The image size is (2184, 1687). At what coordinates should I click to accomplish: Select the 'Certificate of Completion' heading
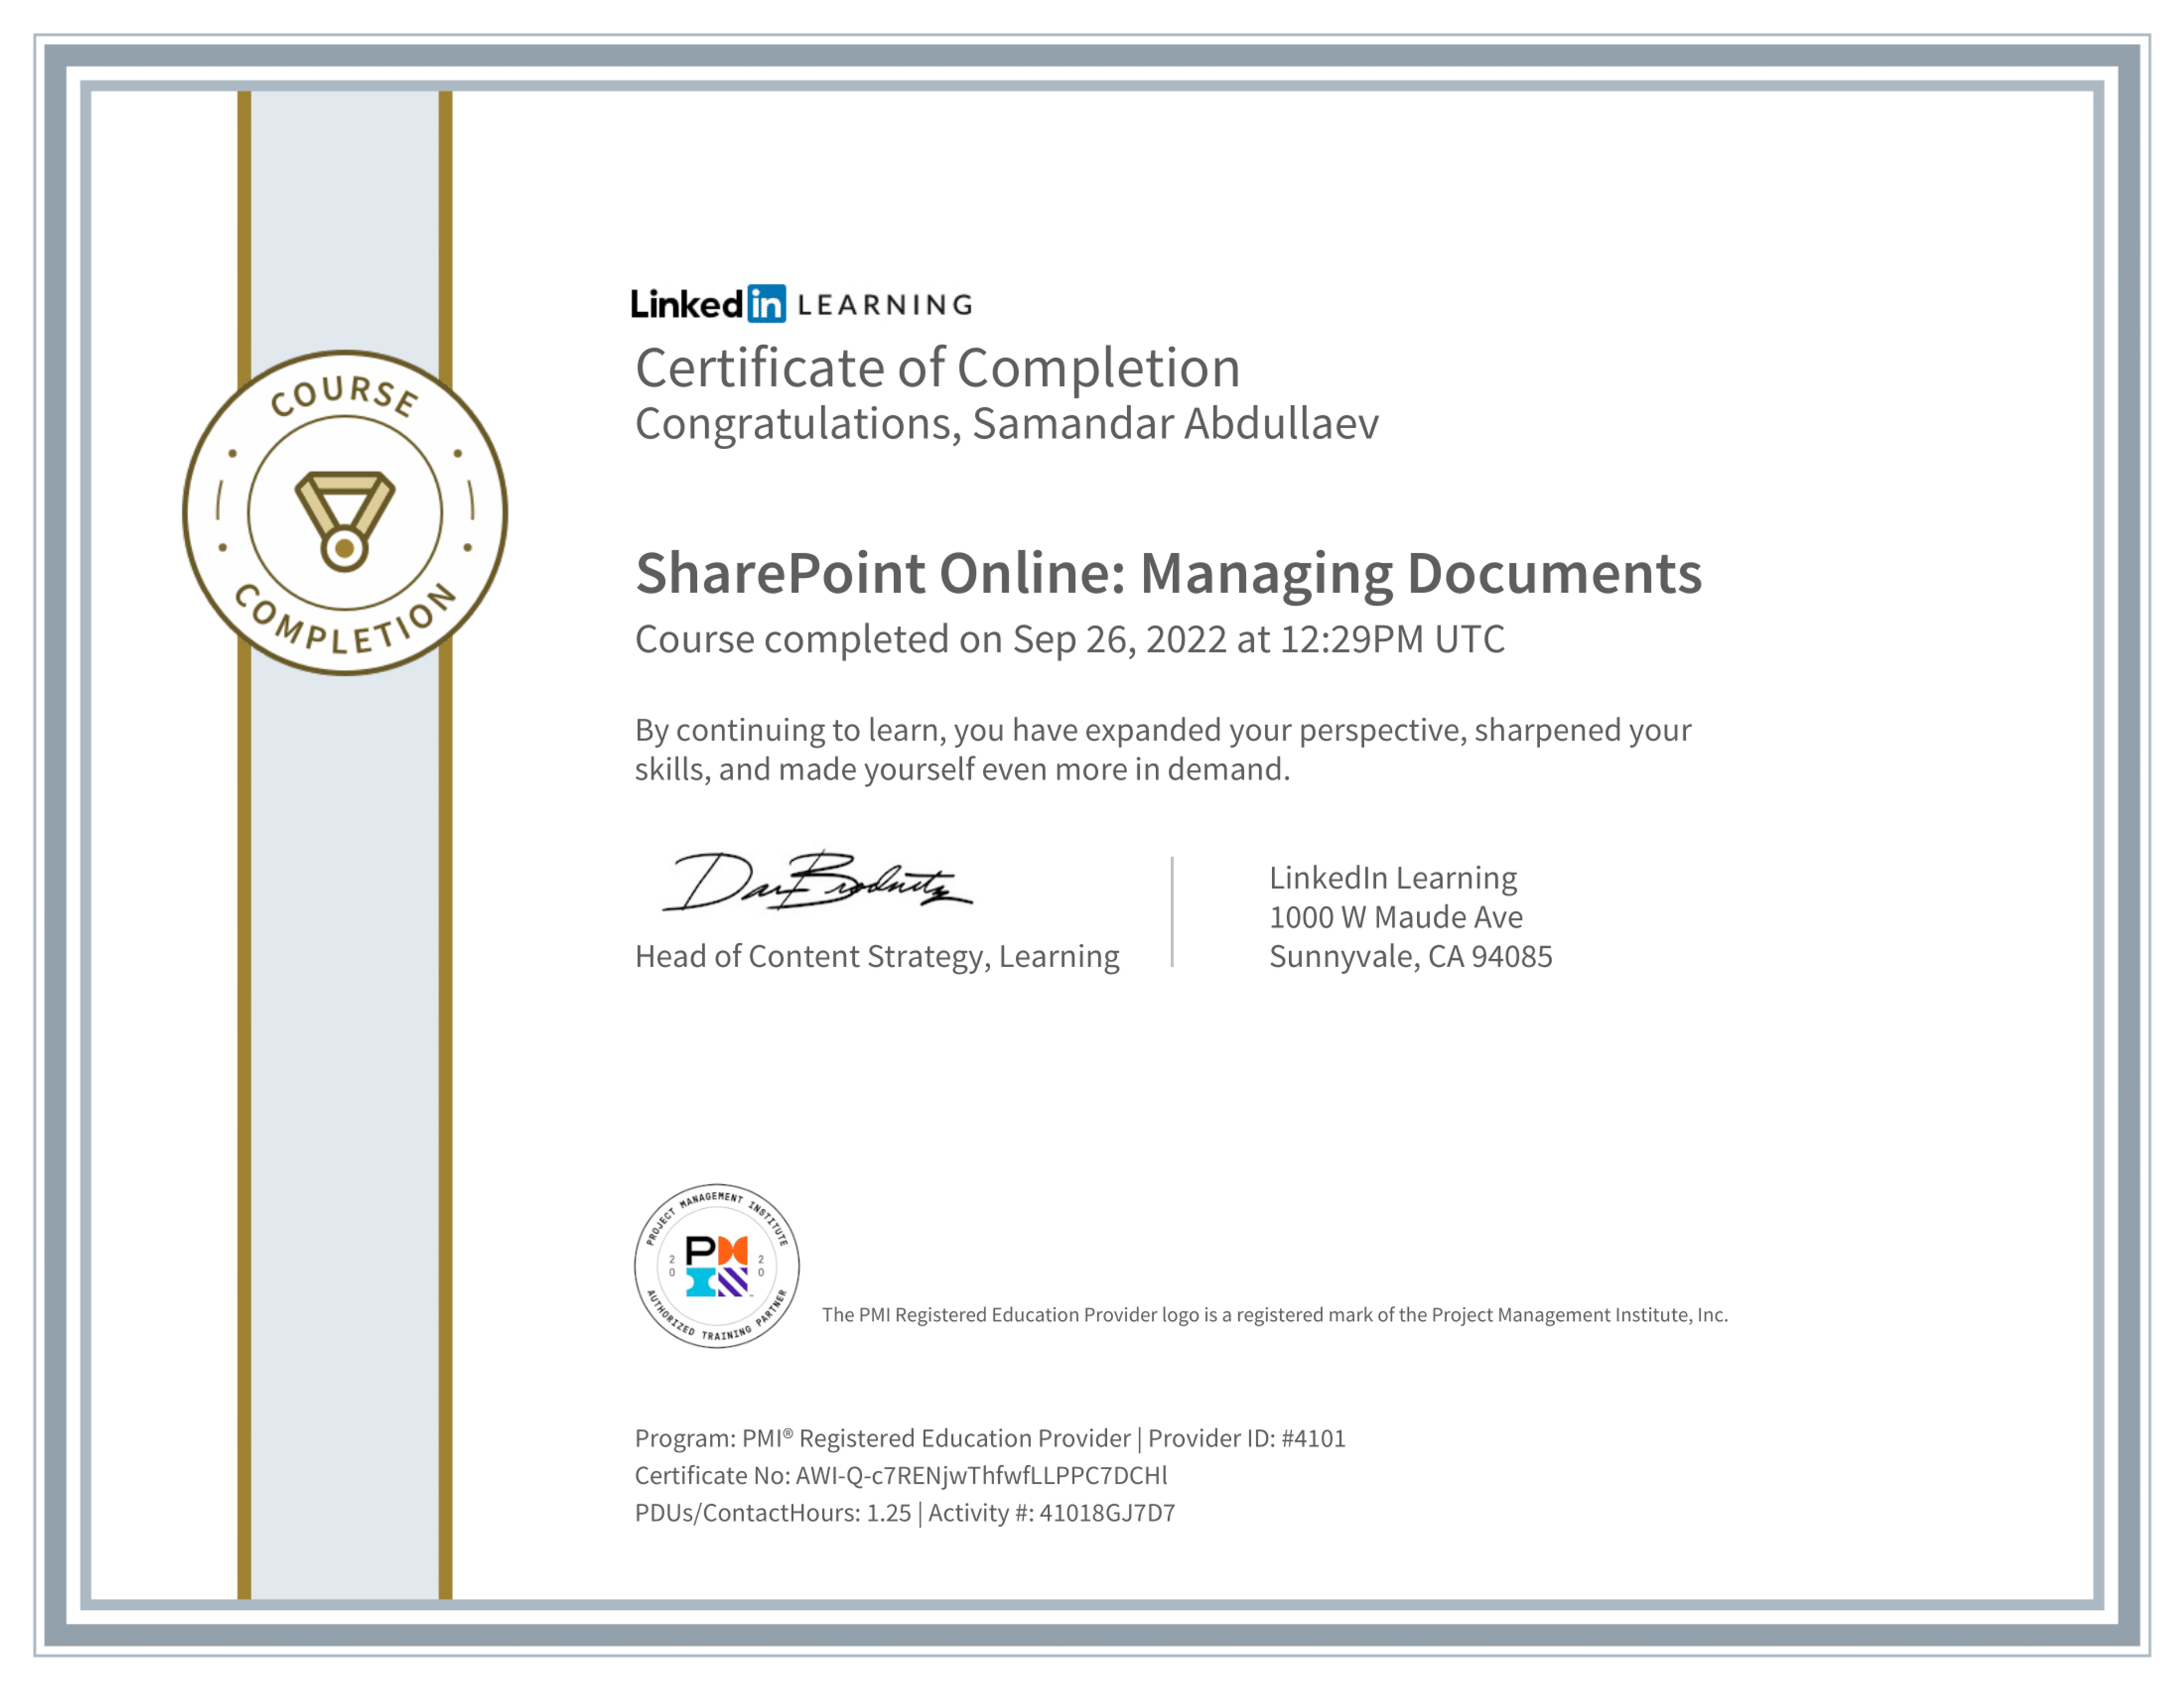[938, 368]
